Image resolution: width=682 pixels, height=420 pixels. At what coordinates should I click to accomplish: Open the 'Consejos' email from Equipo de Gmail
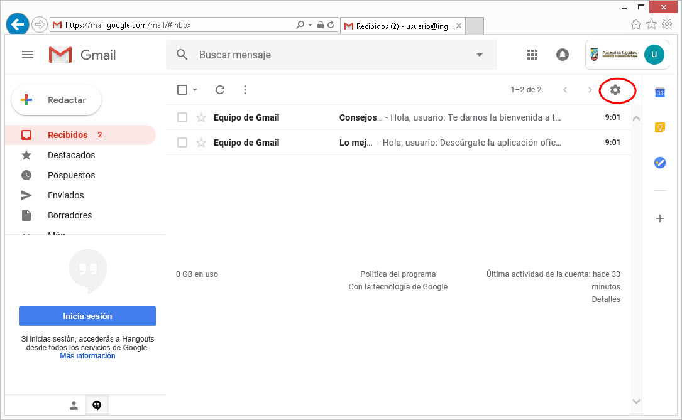point(399,117)
